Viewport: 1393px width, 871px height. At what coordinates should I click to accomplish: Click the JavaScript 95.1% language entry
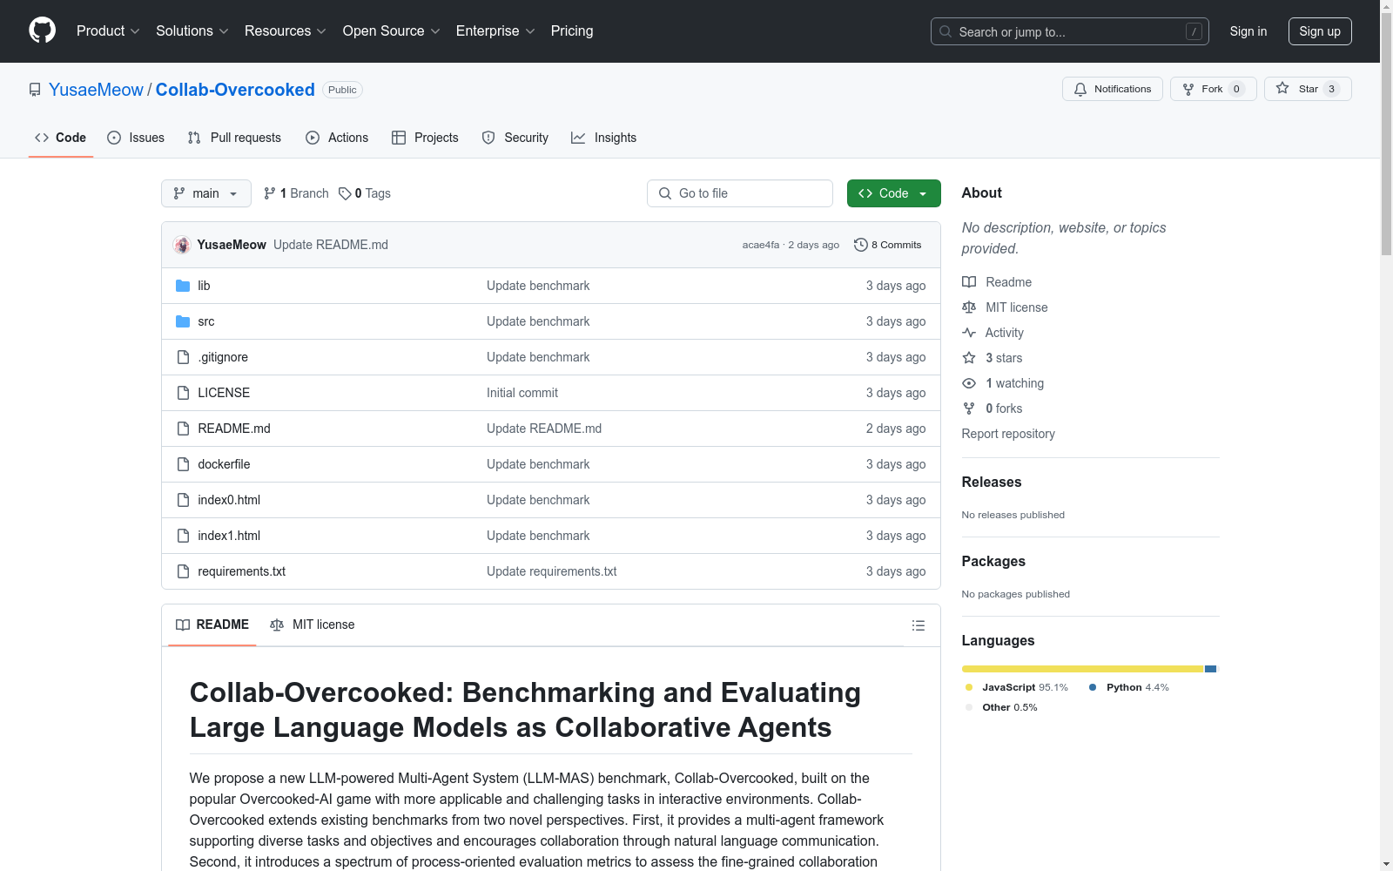(x=1017, y=687)
